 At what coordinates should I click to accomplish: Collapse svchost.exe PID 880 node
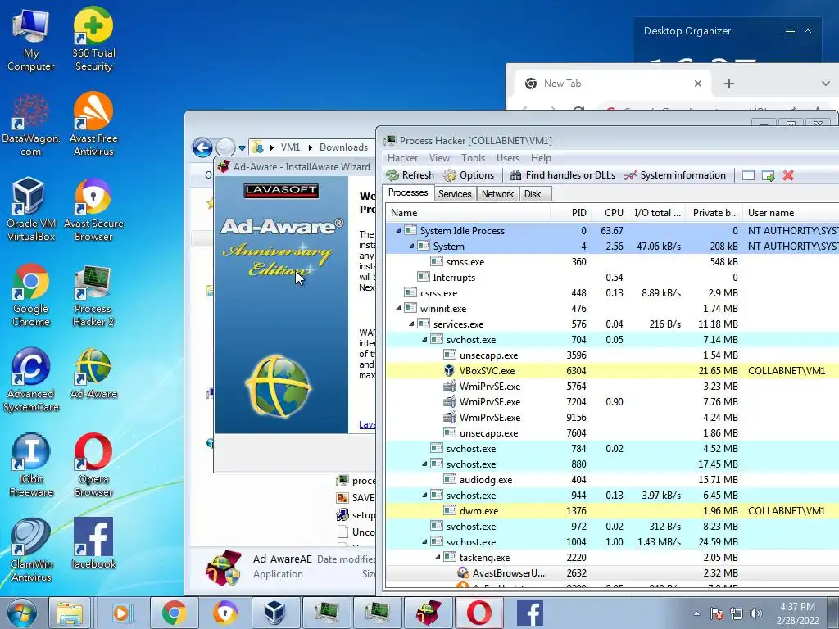424,464
